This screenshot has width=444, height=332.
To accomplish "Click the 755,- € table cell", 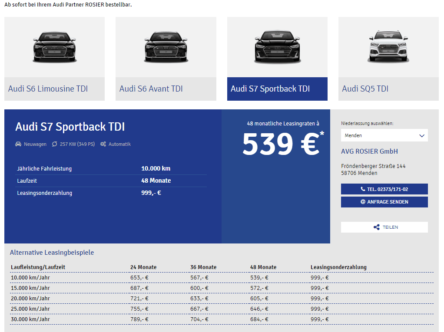I will click(139, 309).
